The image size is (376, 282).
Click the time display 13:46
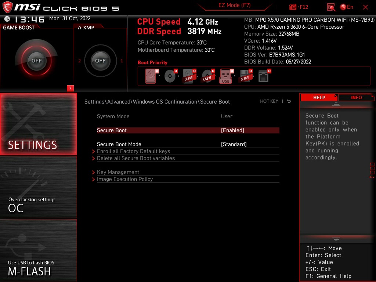(x=29, y=19)
